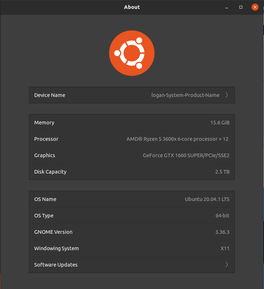The image size is (264, 289).
Task: Click the '3.36.3' GNOME version value
Action: click(x=222, y=232)
